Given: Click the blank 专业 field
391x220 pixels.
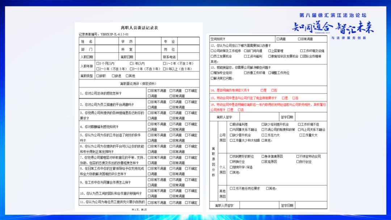Looking at the screenshot, I should tap(189, 41).
